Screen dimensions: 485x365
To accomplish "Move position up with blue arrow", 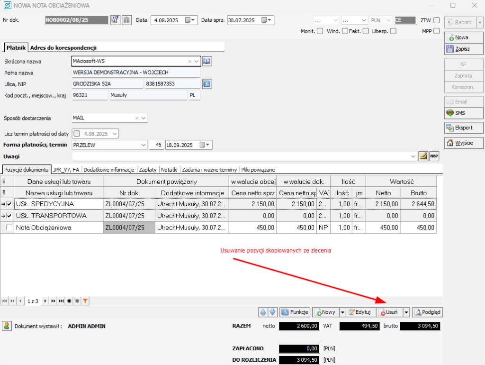I will coord(263,312).
